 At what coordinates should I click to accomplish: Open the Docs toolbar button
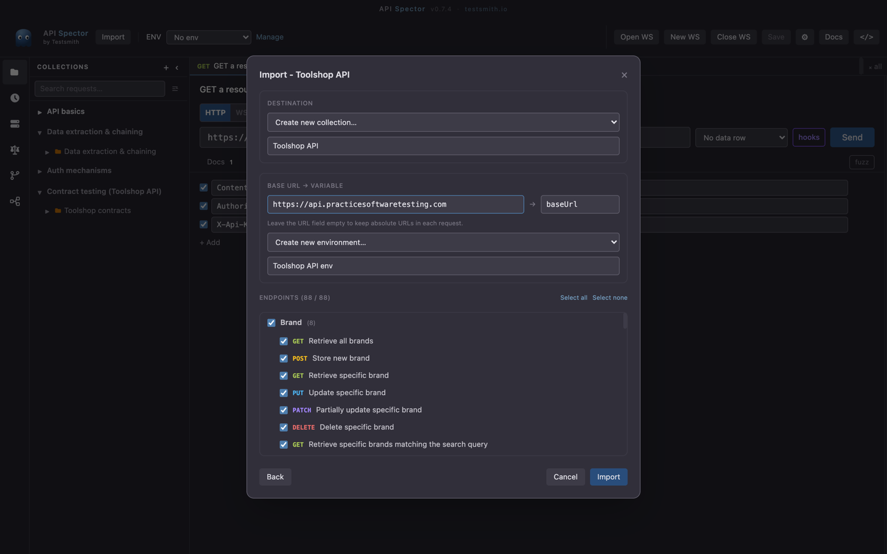coord(833,37)
